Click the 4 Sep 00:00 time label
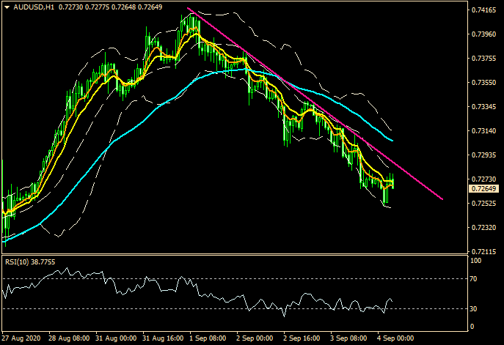The width and height of the screenshot is (504, 345). point(392,339)
